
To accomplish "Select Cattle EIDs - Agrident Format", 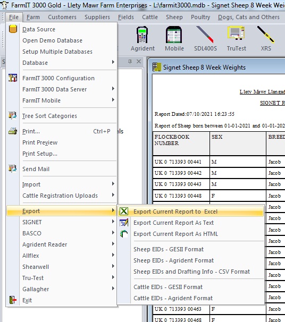I will (190, 298).
